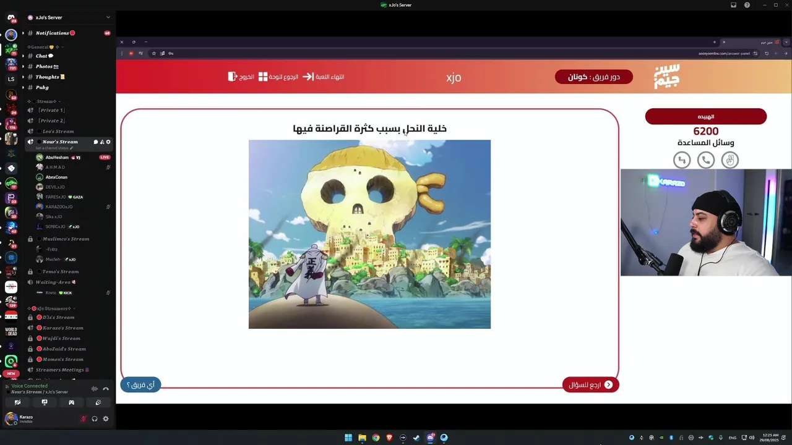792x445 pixels.
Task: Open the LS server icon
Action: [x=11, y=79]
